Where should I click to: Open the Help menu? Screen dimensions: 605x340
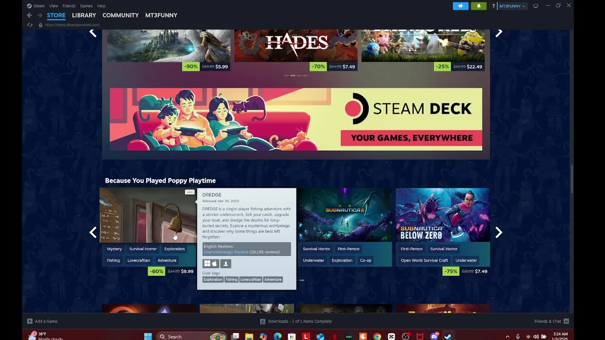pos(101,6)
